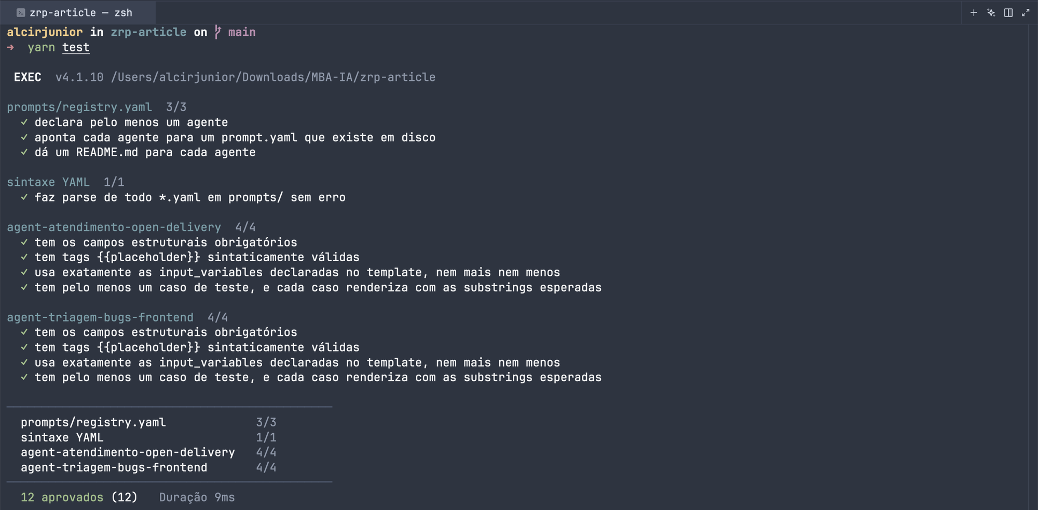Switch to the 'zrp-article — zsh' tab
This screenshot has width=1038, height=510.
(78, 12)
